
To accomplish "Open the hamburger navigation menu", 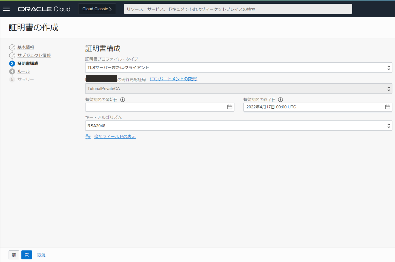I will 6,9.
